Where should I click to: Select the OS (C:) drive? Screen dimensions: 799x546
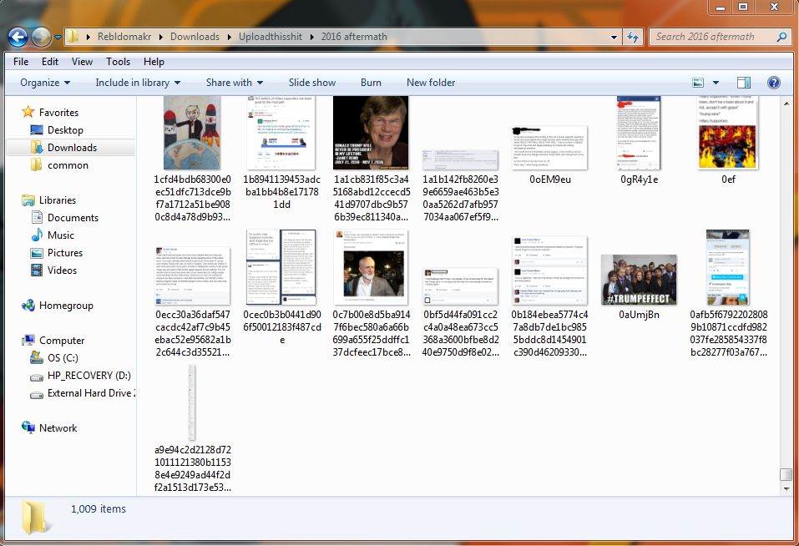[x=63, y=358]
